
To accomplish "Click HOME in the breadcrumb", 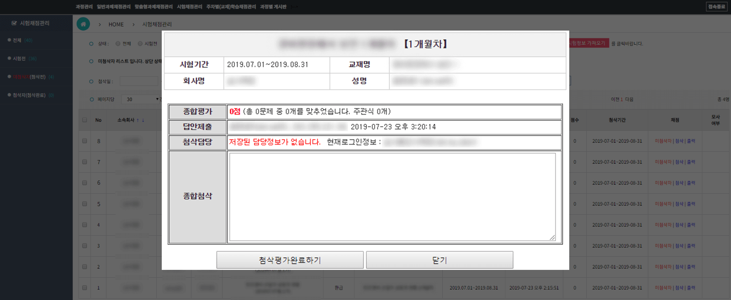I will coord(116,25).
